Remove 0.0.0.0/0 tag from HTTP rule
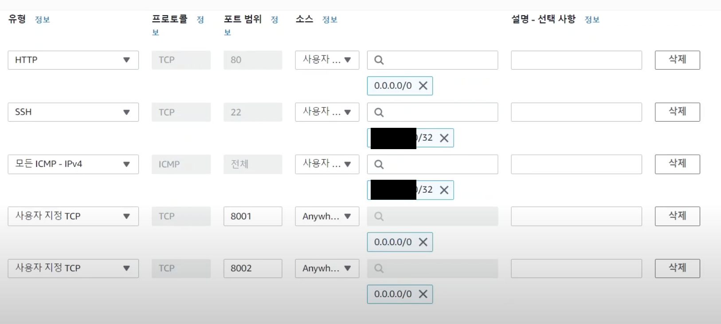721x324 pixels. click(423, 86)
